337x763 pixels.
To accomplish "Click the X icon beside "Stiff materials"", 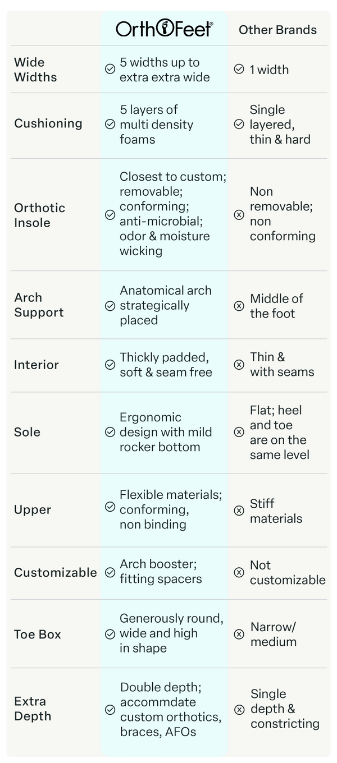I will [239, 511].
